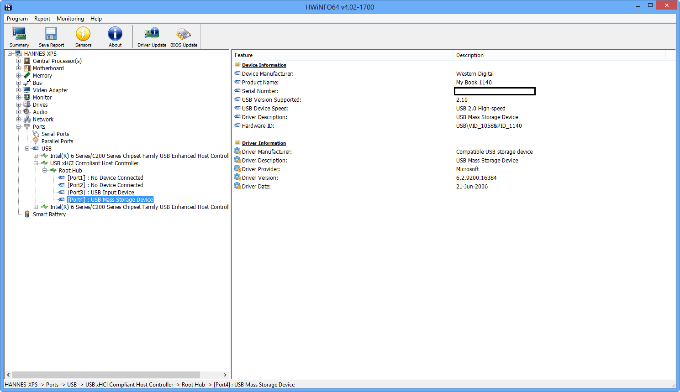Click the Smart Battery icon

point(27,214)
